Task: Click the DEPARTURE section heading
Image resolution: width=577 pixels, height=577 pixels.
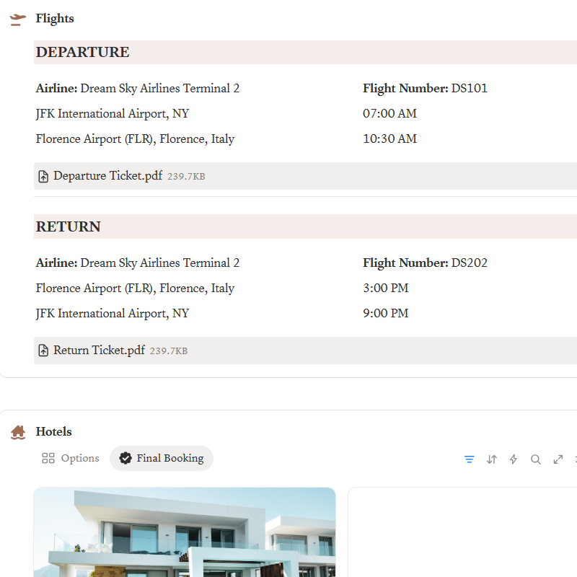Action: [83, 53]
